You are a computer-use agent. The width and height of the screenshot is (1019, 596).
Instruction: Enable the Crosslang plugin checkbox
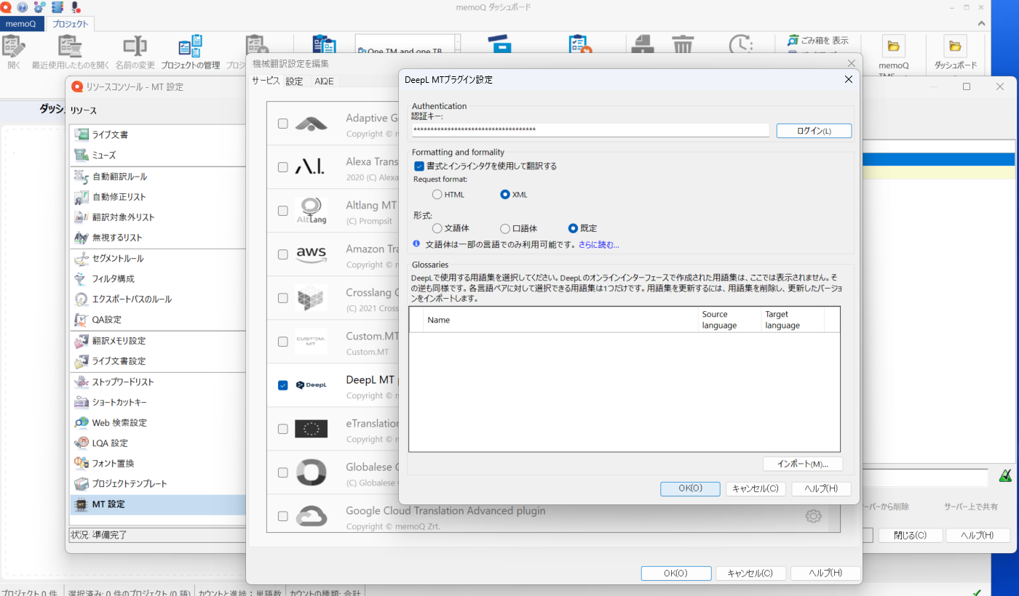click(283, 298)
